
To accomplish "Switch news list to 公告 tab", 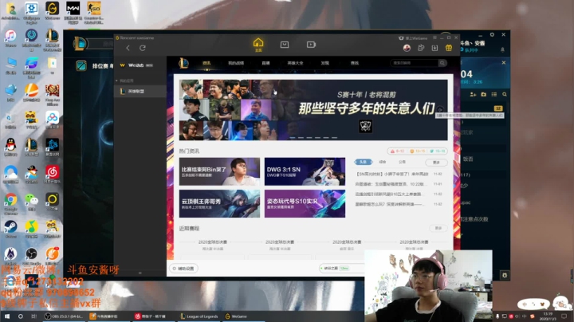I will pyautogui.click(x=402, y=162).
